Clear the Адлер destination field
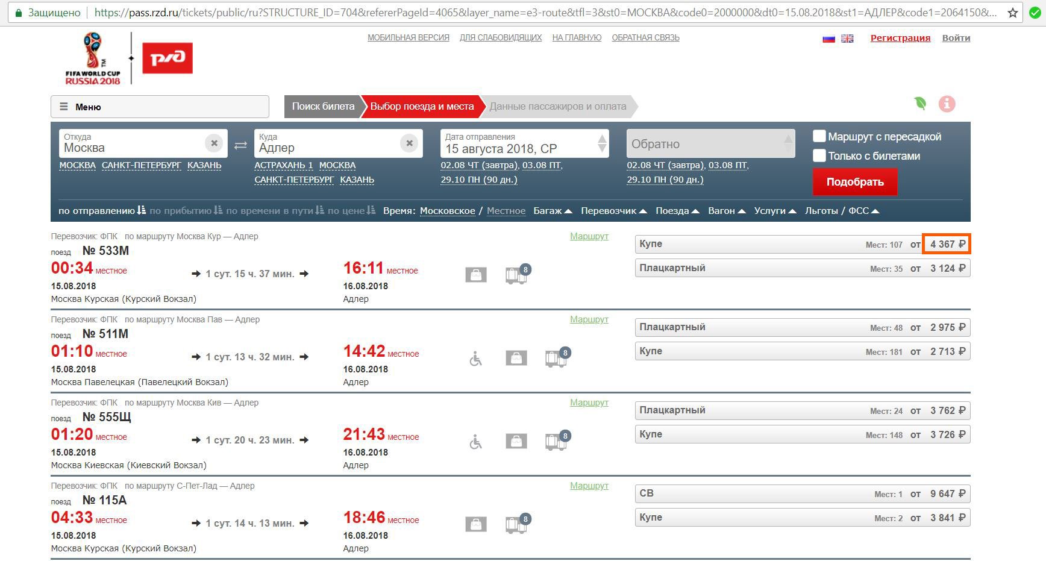The height and width of the screenshot is (561, 1046). tap(409, 143)
